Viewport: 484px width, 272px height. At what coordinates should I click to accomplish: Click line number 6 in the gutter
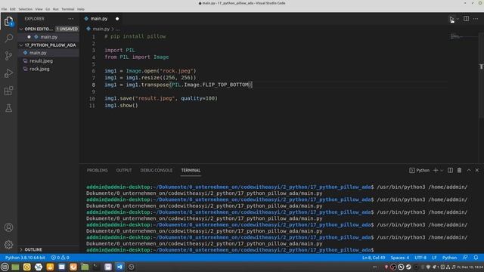[x=94, y=71]
